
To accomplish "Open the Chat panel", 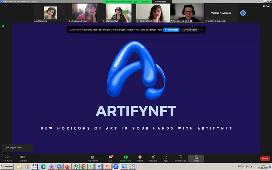I will (x=110, y=158).
